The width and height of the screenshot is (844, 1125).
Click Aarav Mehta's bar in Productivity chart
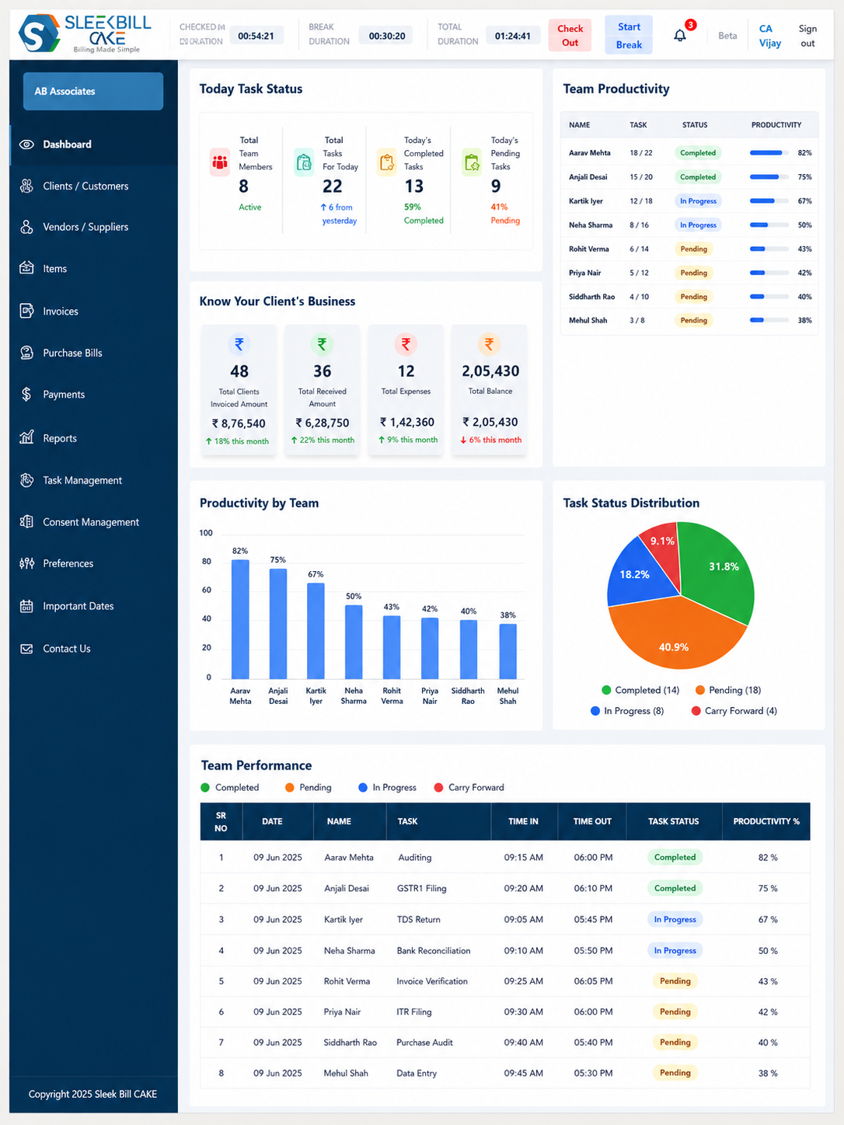pyautogui.click(x=240, y=619)
